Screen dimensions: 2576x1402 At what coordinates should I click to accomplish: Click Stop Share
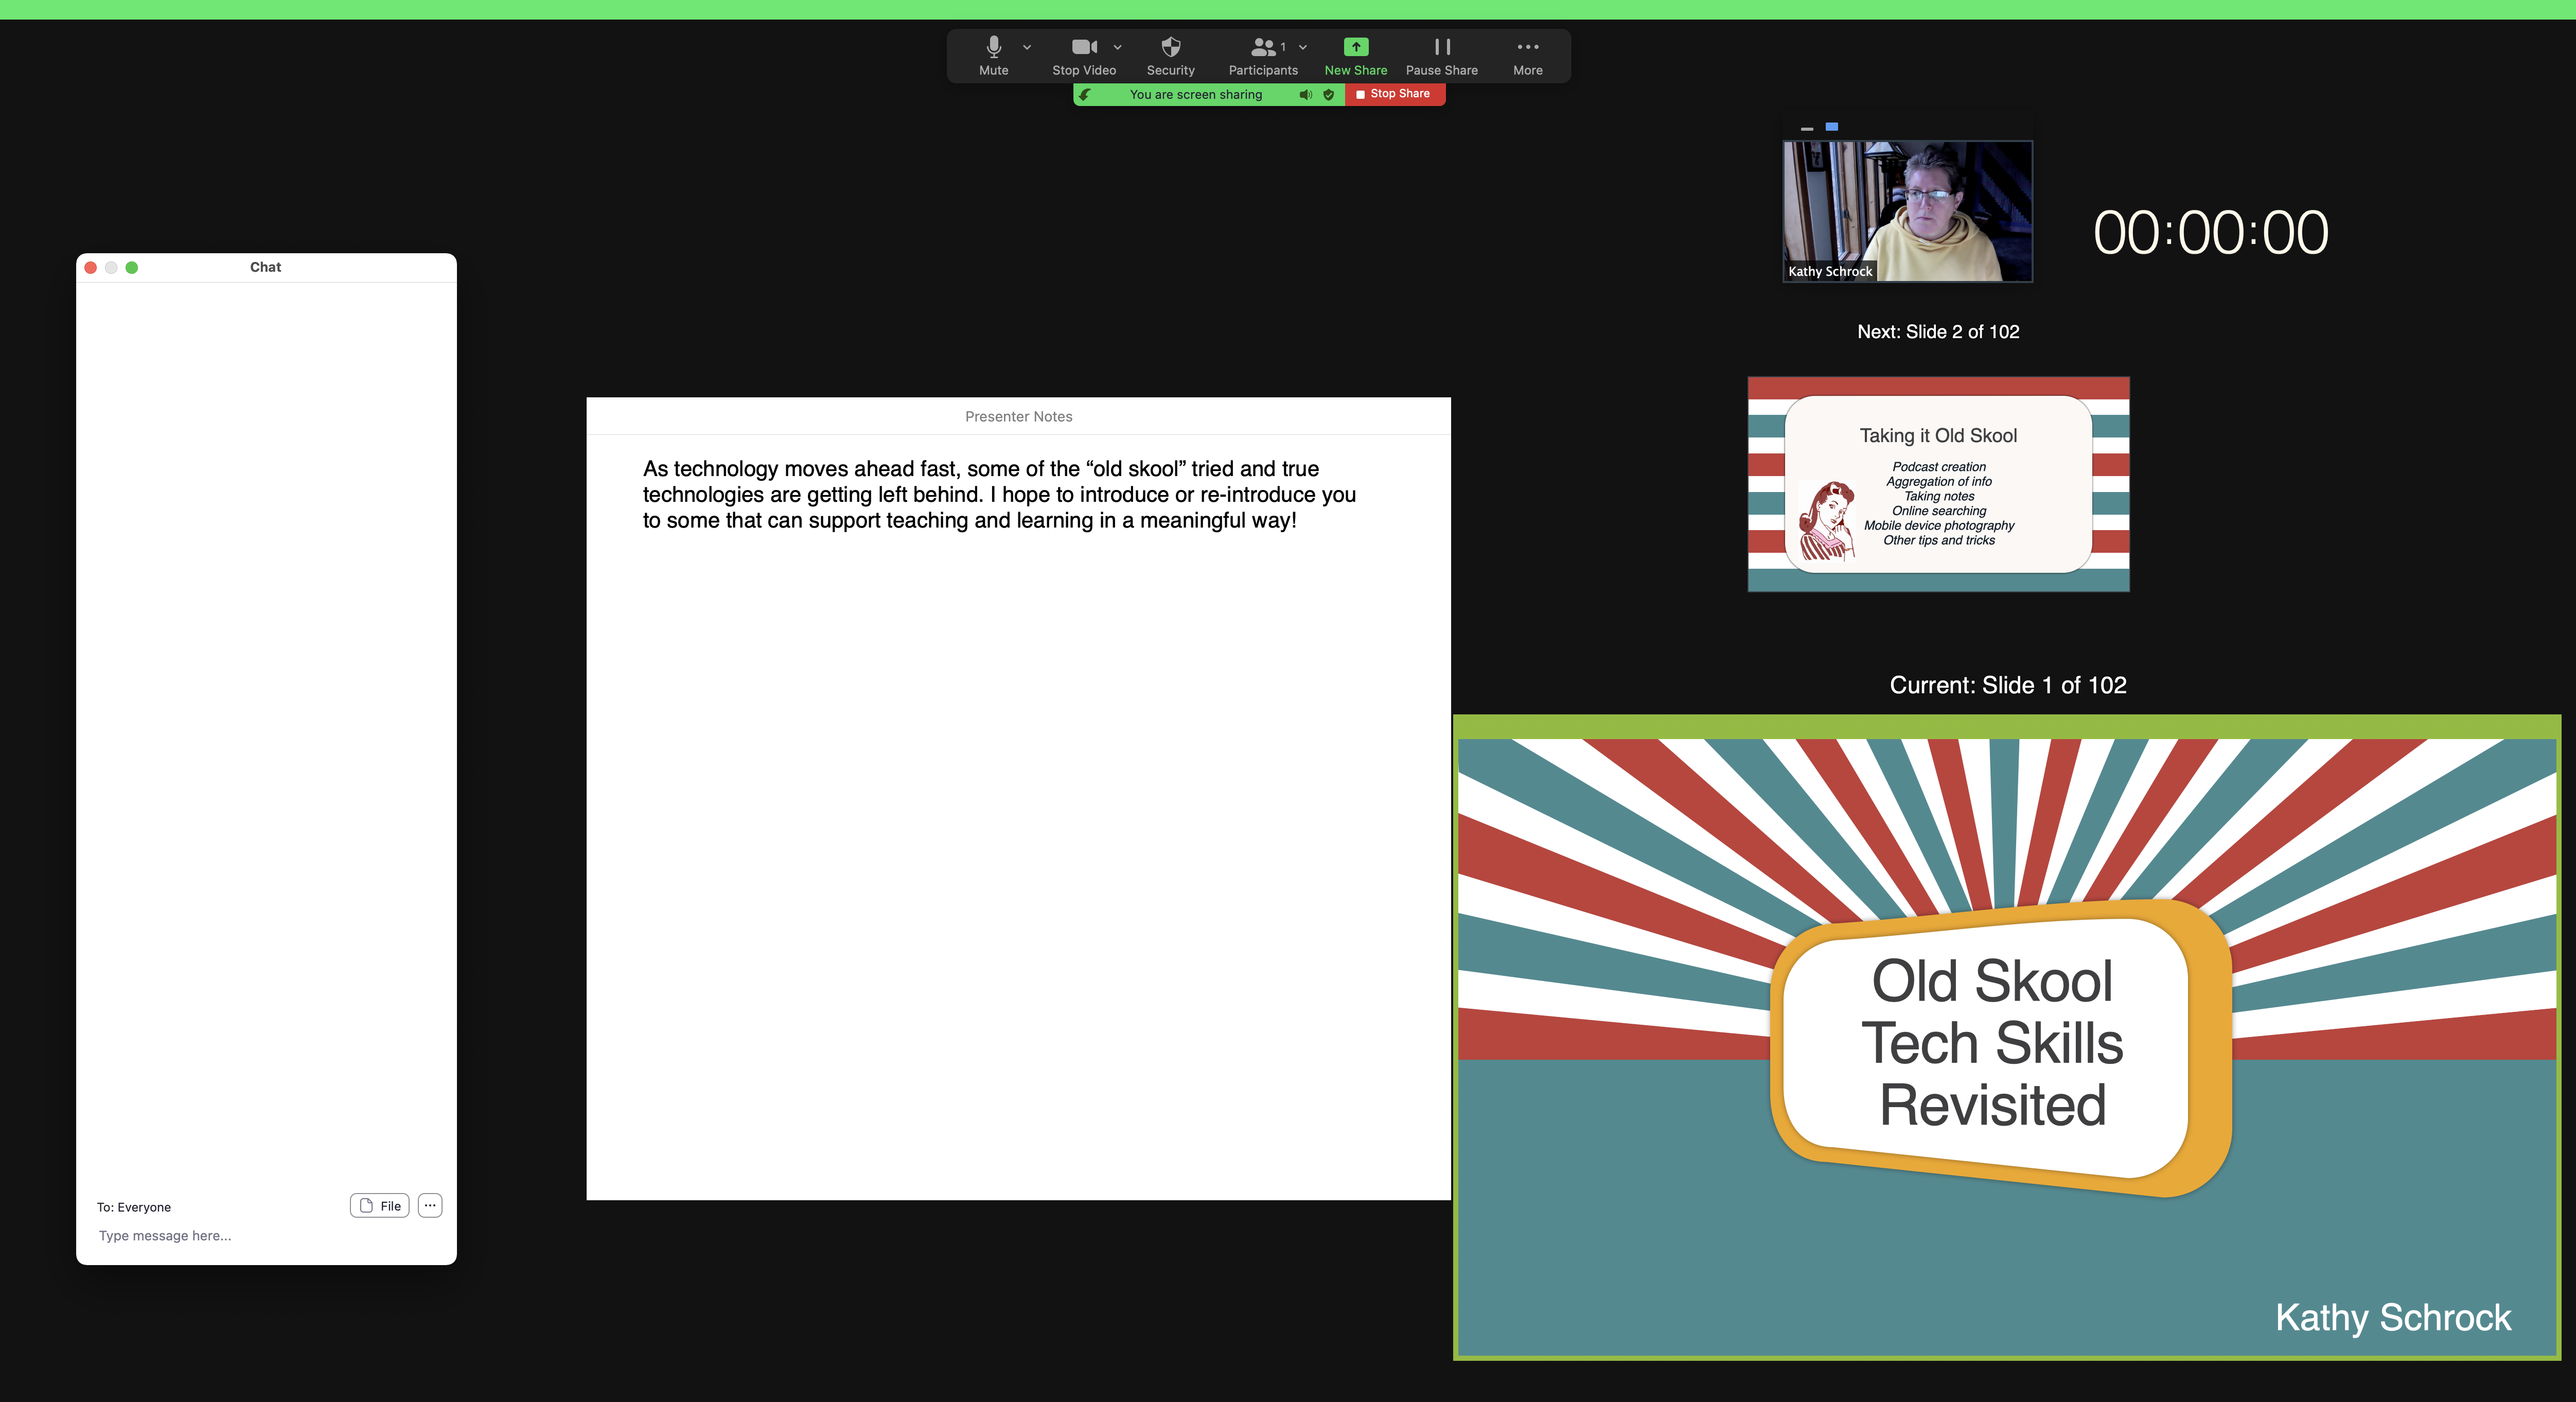(1396, 94)
